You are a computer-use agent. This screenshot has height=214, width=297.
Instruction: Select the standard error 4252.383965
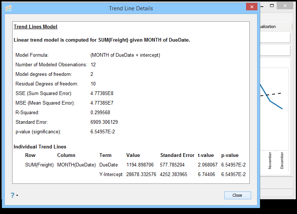coord(174,174)
